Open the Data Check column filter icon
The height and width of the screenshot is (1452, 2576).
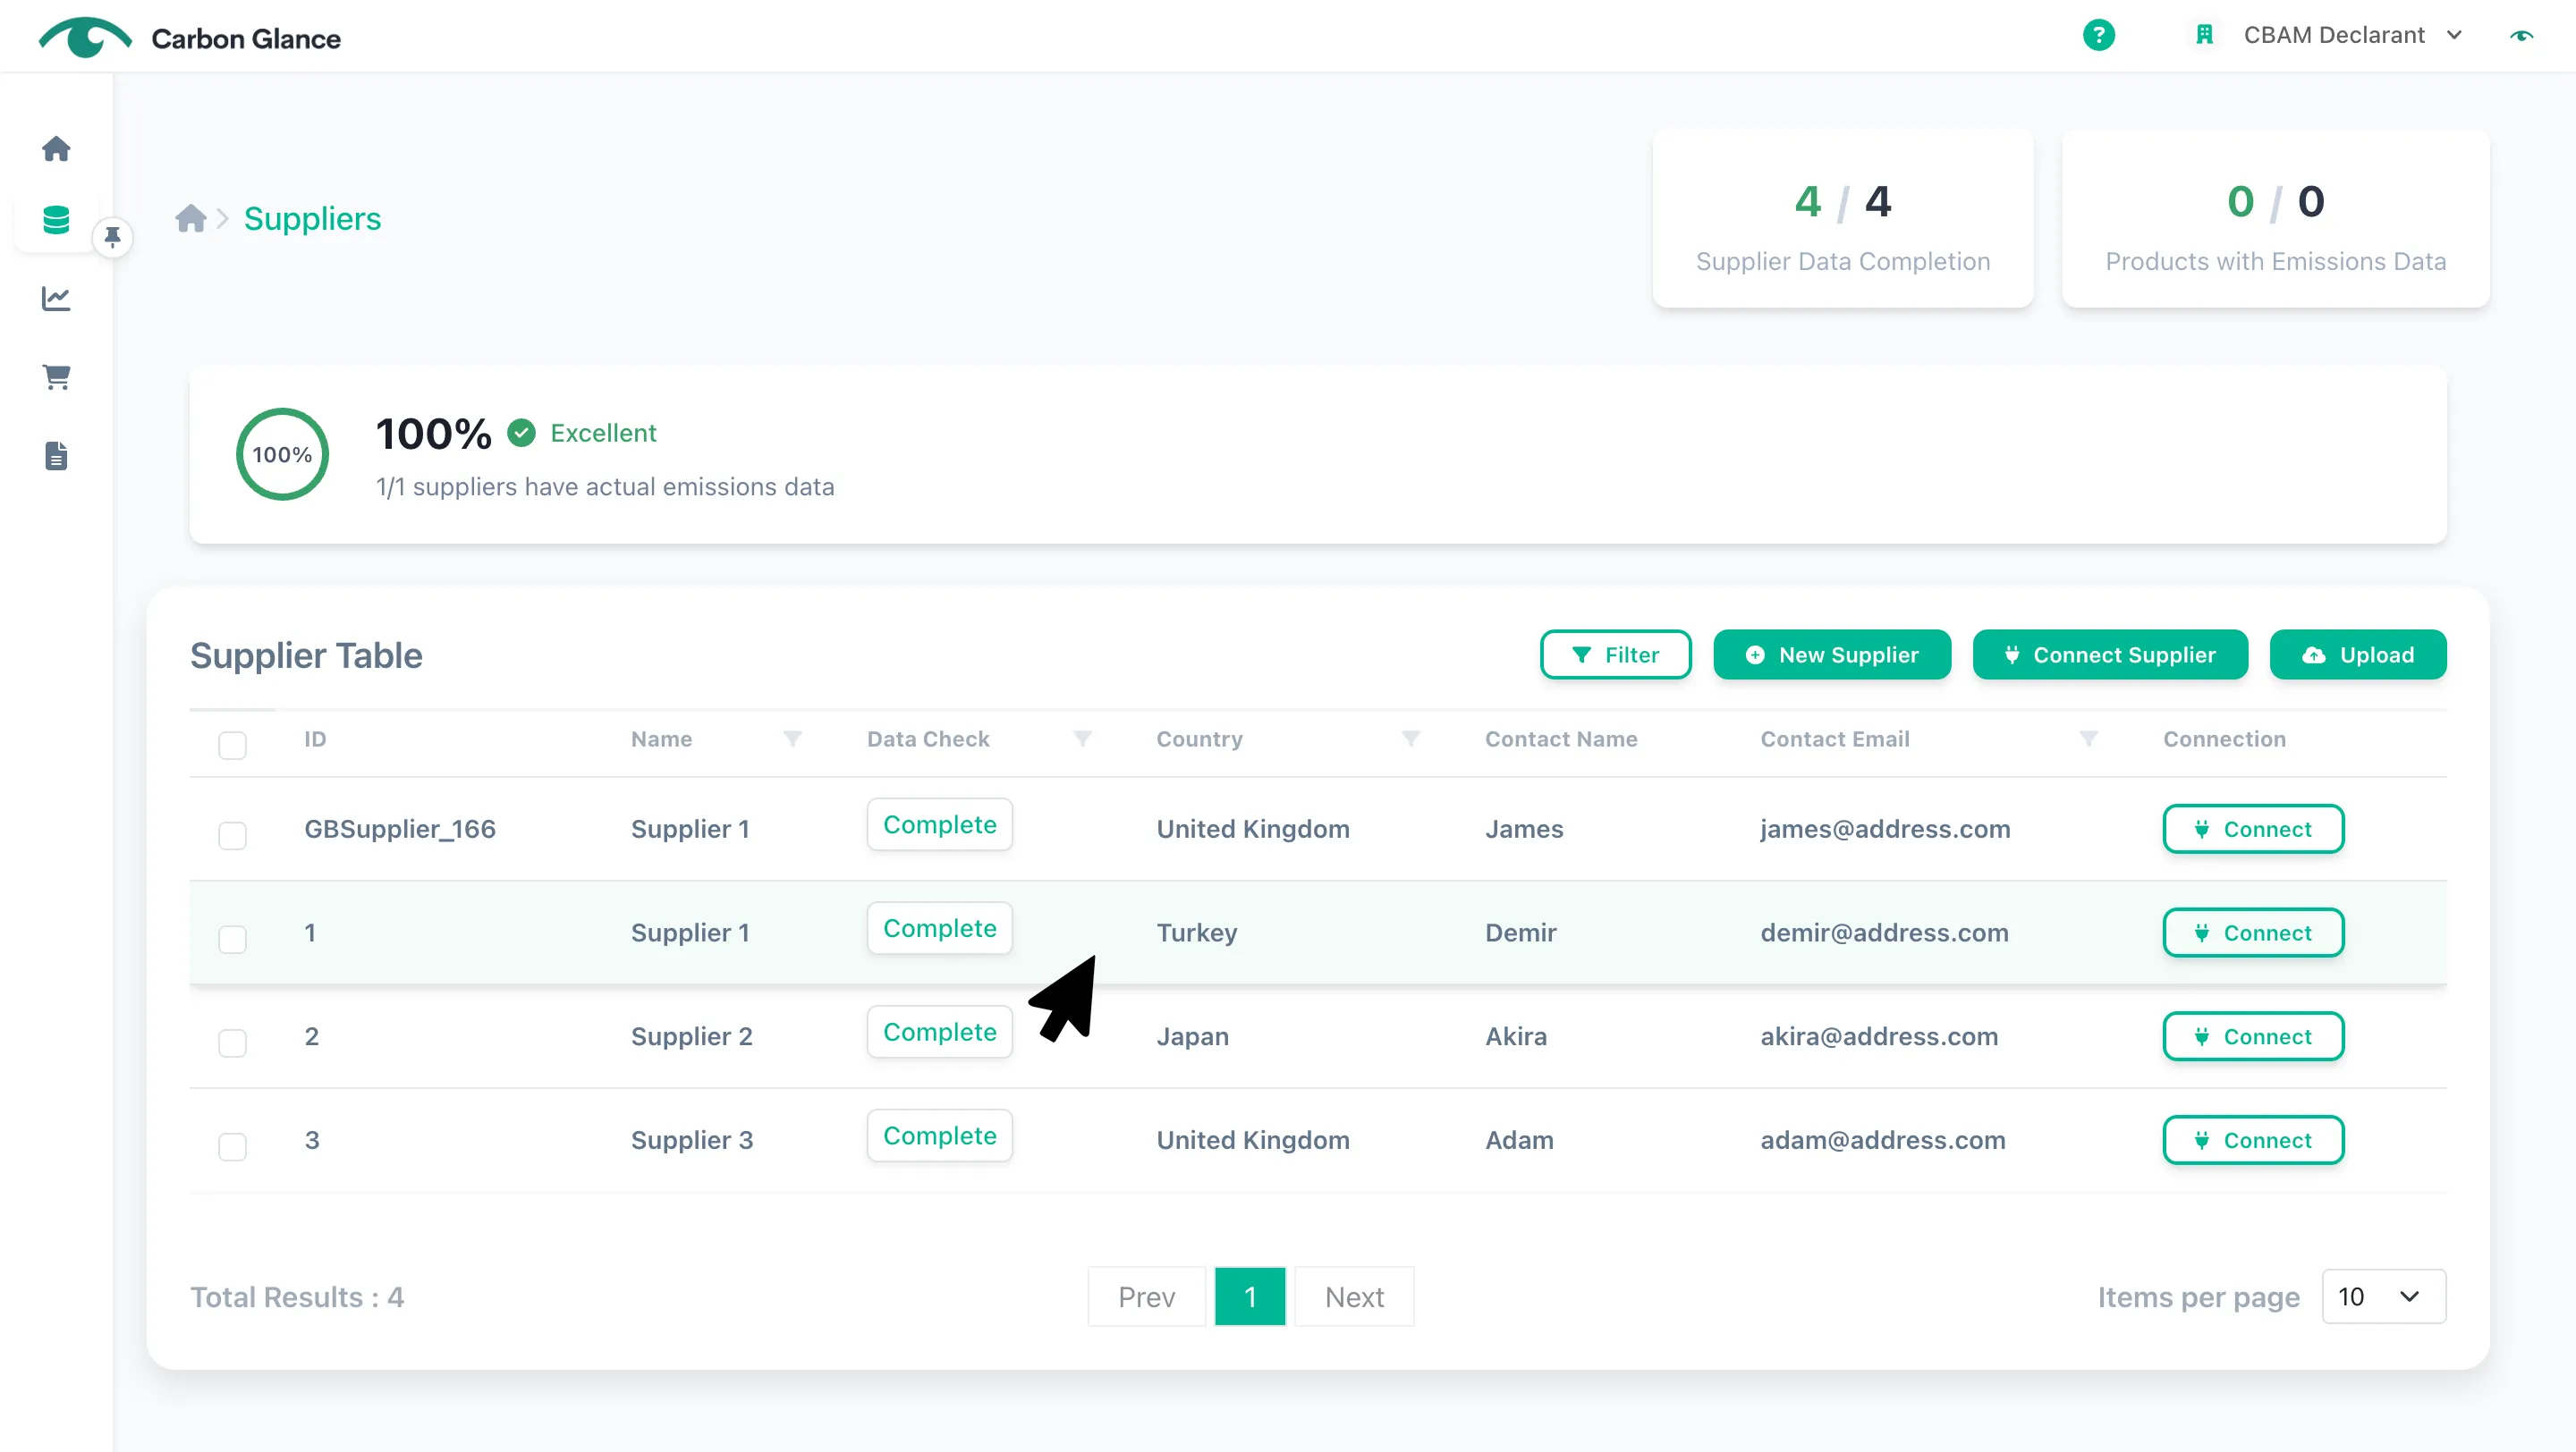tap(1082, 739)
